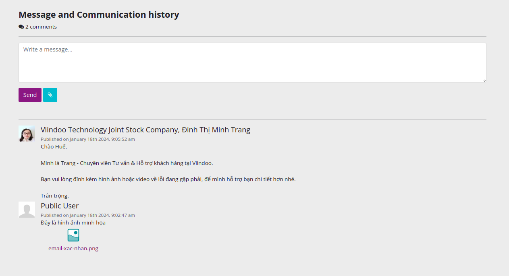Click the Message and Communication history heading
509x276 pixels.
99,15
